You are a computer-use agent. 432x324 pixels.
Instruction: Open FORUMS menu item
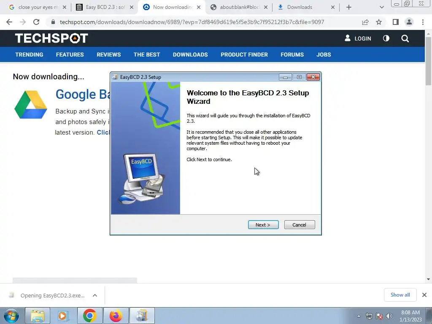[x=292, y=54]
